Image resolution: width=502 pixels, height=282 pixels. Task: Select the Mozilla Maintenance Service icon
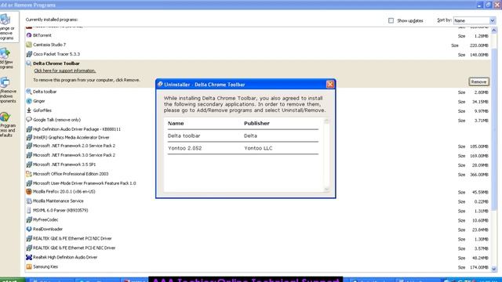[x=29, y=201]
